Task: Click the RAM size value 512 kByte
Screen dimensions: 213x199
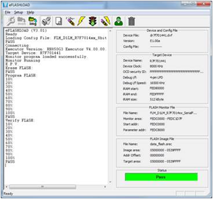Action: pyautogui.click(x=157, y=100)
